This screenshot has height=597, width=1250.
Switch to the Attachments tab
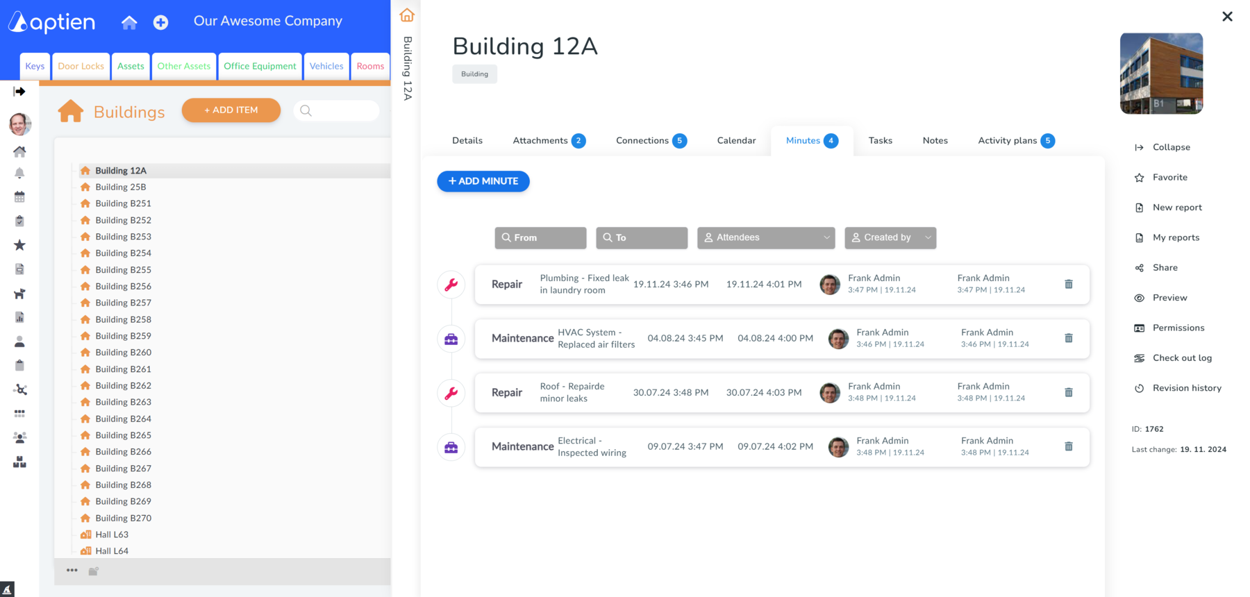(x=548, y=141)
